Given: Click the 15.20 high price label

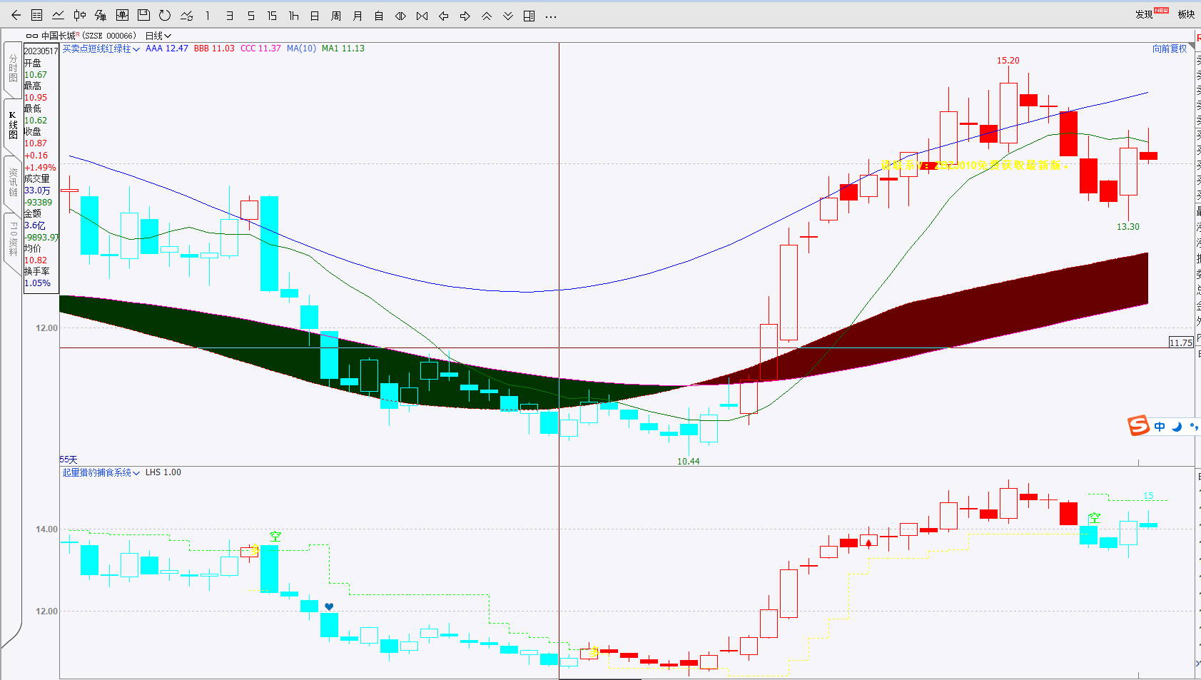Looking at the screenshot, I should point(1008,61).
